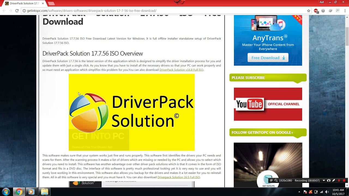Click the 'DriverPack Solution 17.7.56 ISO Overview' heading
The height and width of the screenshot is (196, 349).
[92, 53]
